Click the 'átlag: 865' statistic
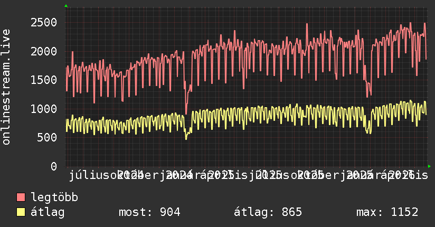The height and width of the screenshot is (227, 435). point(268,212)
